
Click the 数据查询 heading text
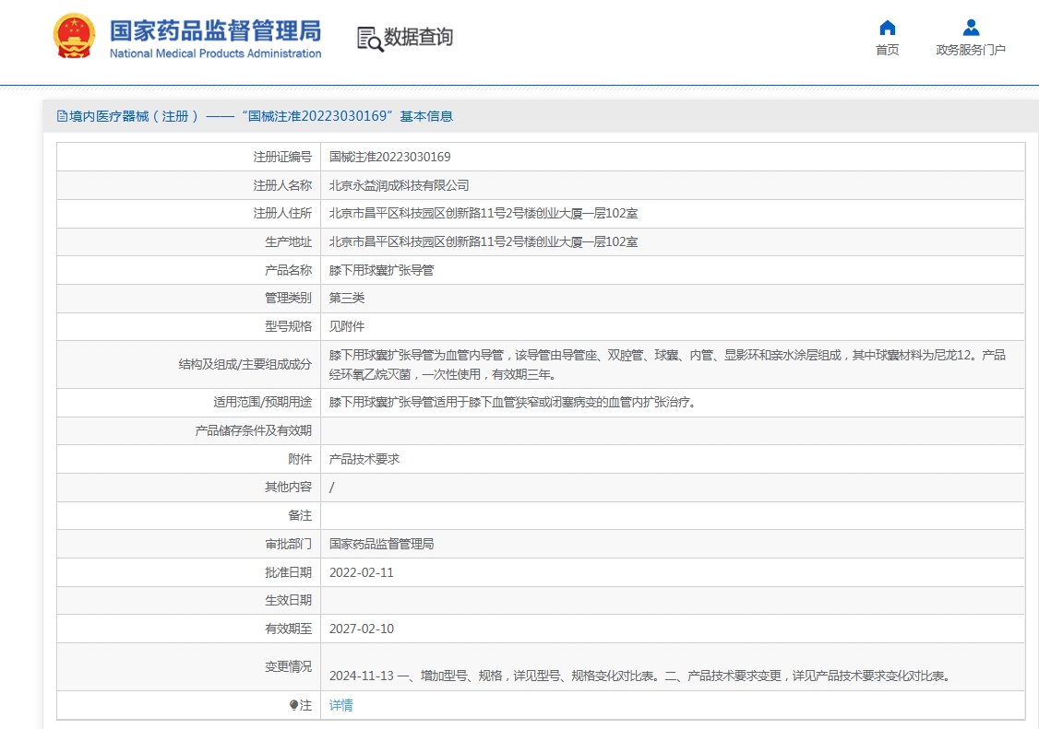(419, 37)
